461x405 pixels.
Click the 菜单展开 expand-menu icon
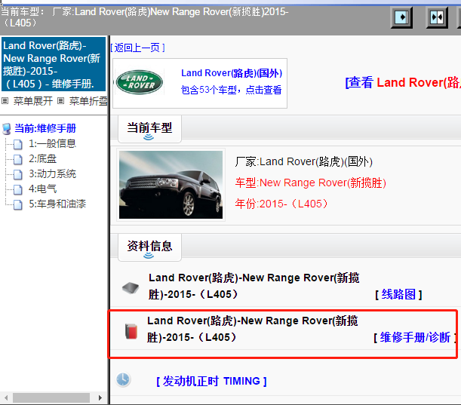[5, 101]
